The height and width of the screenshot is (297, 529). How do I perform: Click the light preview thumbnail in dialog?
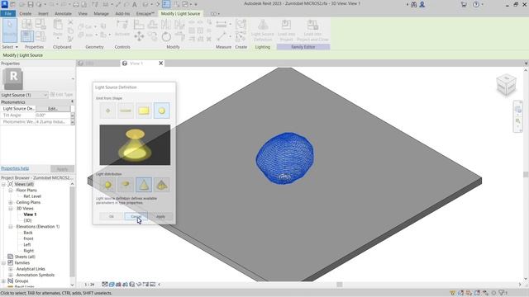click(x=135, y=145)
